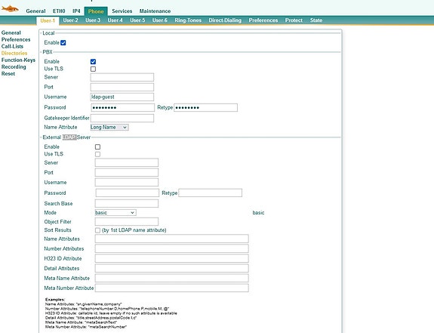Viewport: 434px width, 333px height.
Task: Uncheck the PBX Enable checkbox
Action: tap(93, 61)
